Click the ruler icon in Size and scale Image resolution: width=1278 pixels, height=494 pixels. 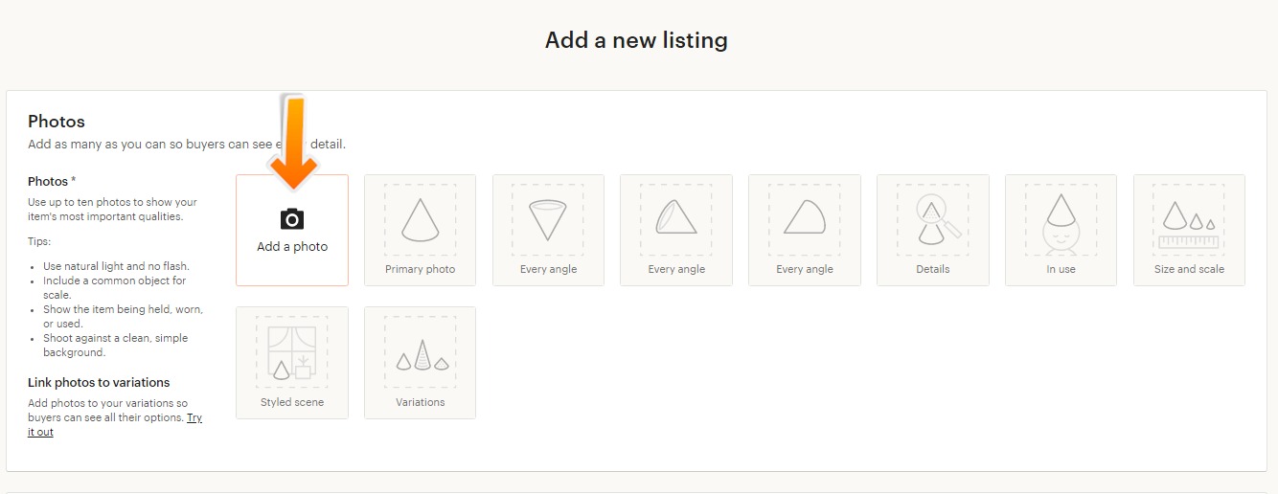tap(1189, 242)
